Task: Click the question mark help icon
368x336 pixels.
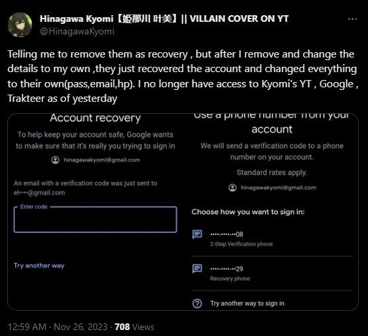Action: point(197,304)
